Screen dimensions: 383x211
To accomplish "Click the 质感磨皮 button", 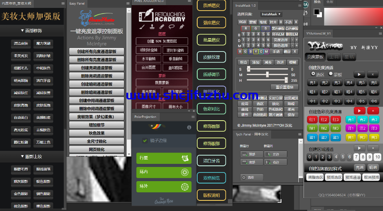I will tap(211, 6).
